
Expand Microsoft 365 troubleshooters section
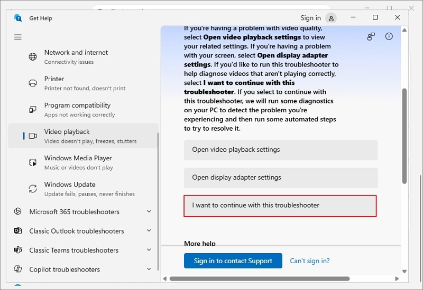149,211
